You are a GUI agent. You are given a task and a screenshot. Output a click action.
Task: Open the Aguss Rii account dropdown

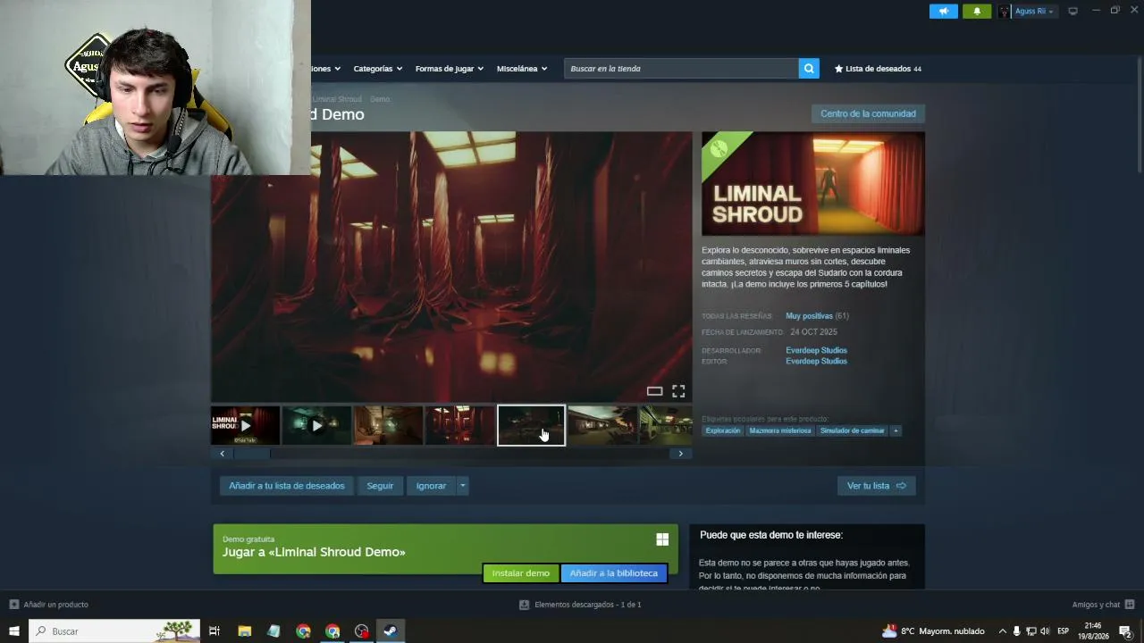[x=1033, y=12]
